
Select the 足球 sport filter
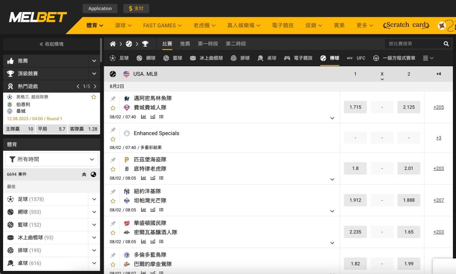[x=119, y=58]
